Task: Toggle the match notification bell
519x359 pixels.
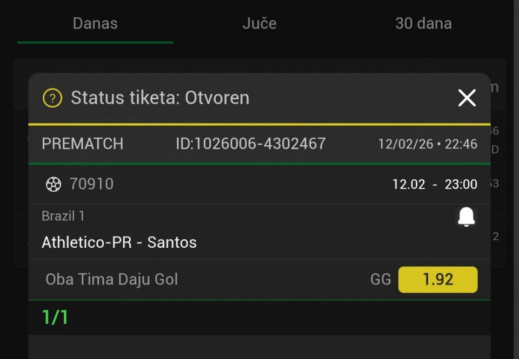Action: pyautogui.click(x=466, y=217)
